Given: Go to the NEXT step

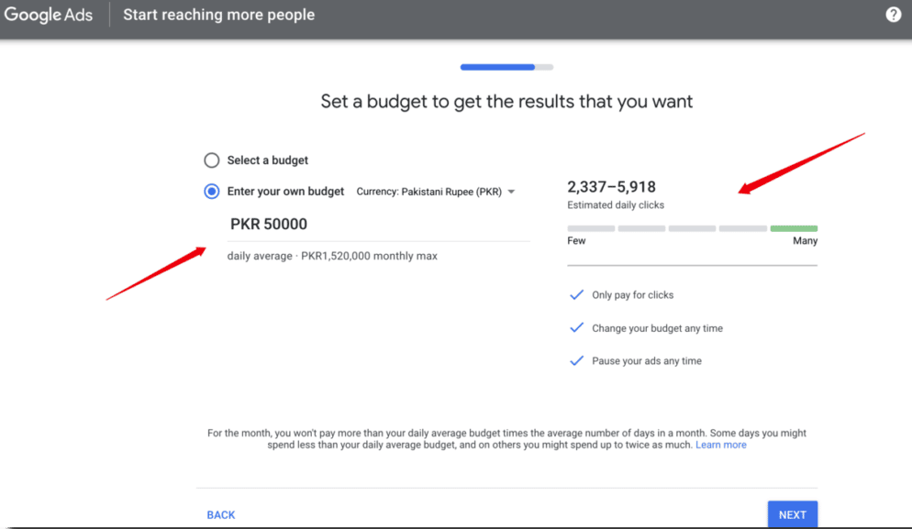Looking at the screenshot, I should (792, 514).
